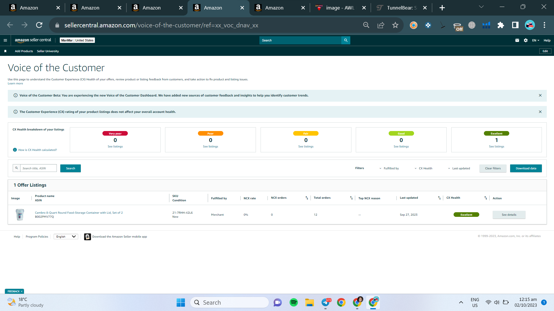Open Spotify from the taskbar

[294, 302]
